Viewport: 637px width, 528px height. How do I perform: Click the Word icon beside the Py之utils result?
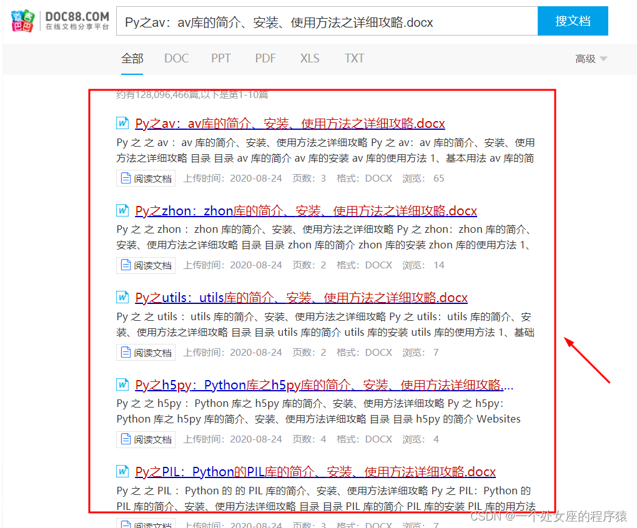point(122,297)
